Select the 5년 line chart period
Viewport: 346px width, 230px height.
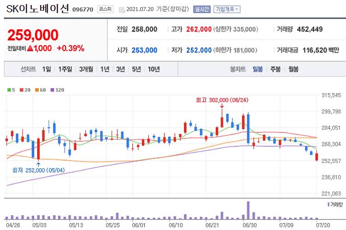(137, 69)
